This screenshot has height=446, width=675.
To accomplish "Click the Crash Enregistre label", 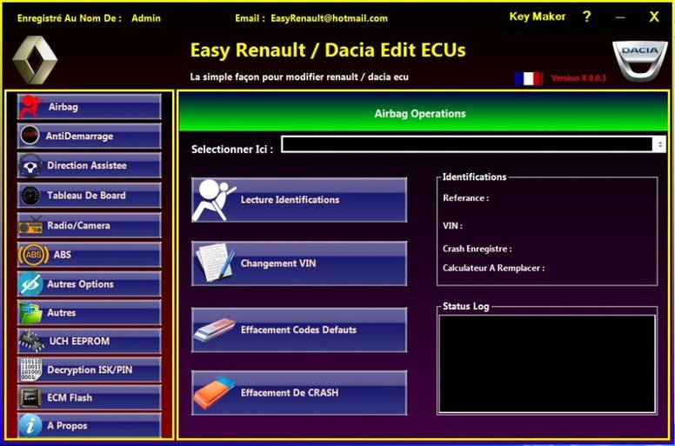I will 477,249.
